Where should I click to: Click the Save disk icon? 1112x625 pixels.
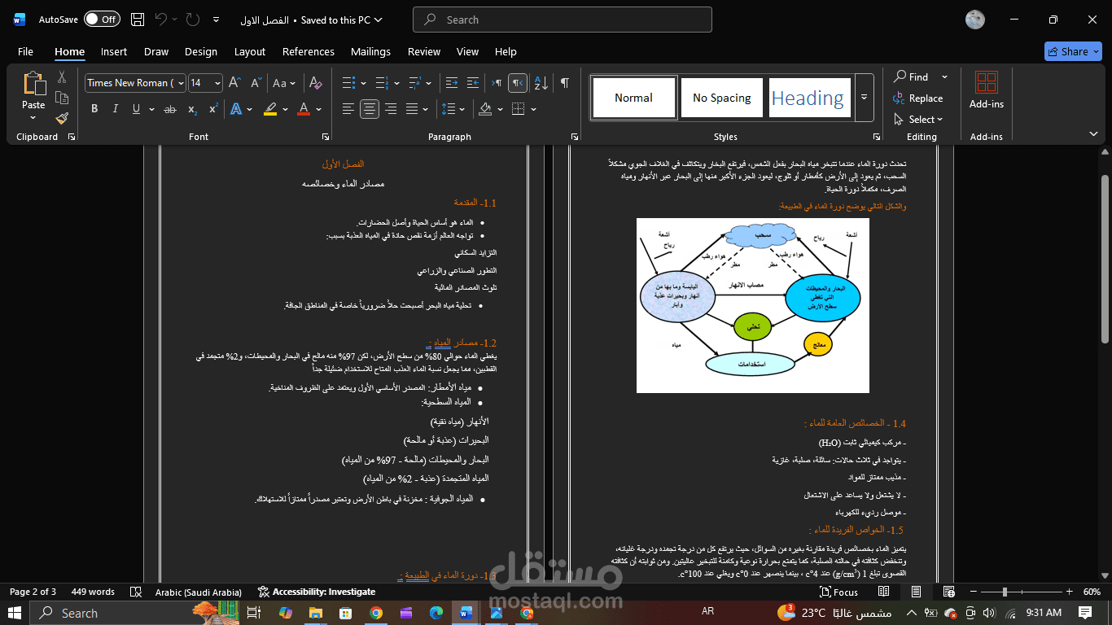tap(138, 20)
